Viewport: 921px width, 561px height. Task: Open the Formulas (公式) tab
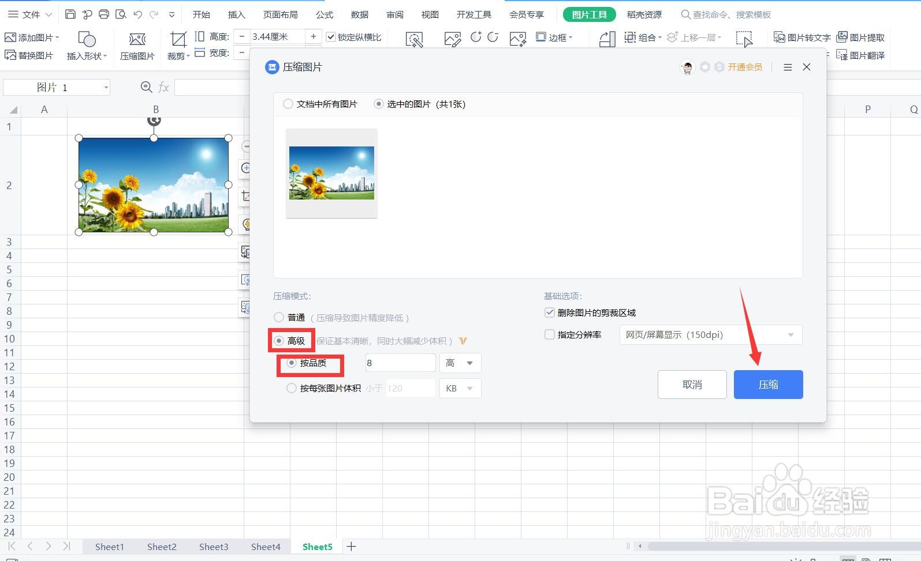tap(325, 14)
